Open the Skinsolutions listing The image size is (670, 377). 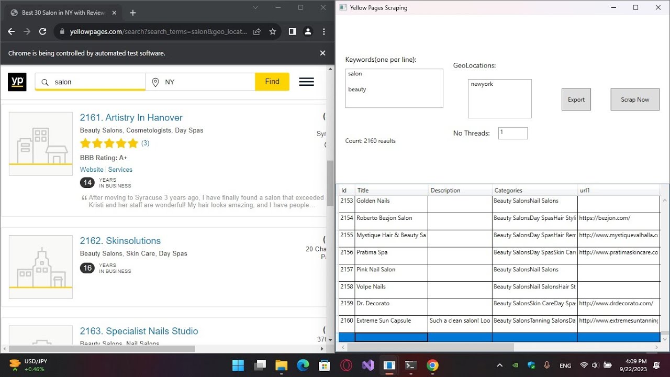[x=120, y=241]
